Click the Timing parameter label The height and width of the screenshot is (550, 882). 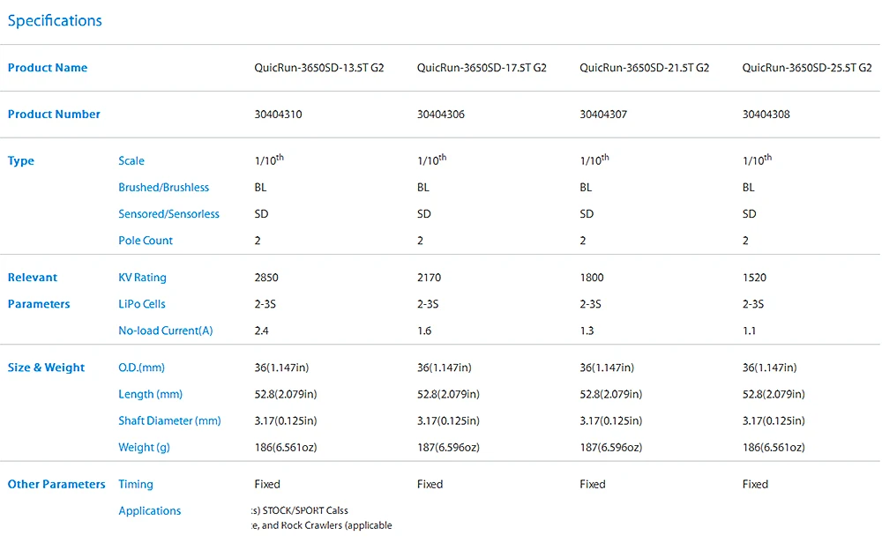[x=136, y=484]
